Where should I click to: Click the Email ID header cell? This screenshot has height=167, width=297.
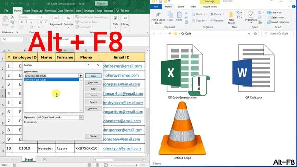click(x=122, y=58)
